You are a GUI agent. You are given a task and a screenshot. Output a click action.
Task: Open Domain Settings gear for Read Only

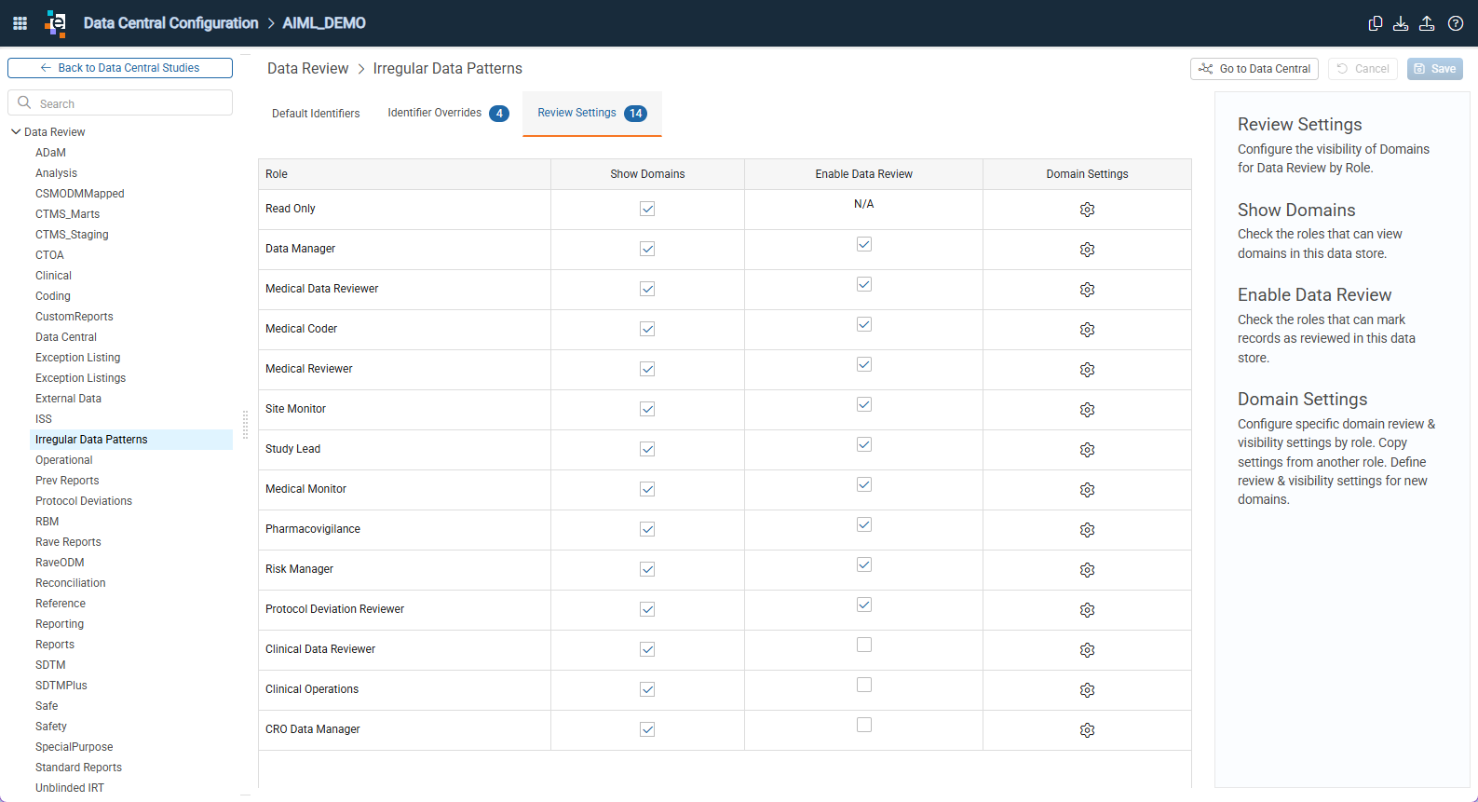(1087, 210)
